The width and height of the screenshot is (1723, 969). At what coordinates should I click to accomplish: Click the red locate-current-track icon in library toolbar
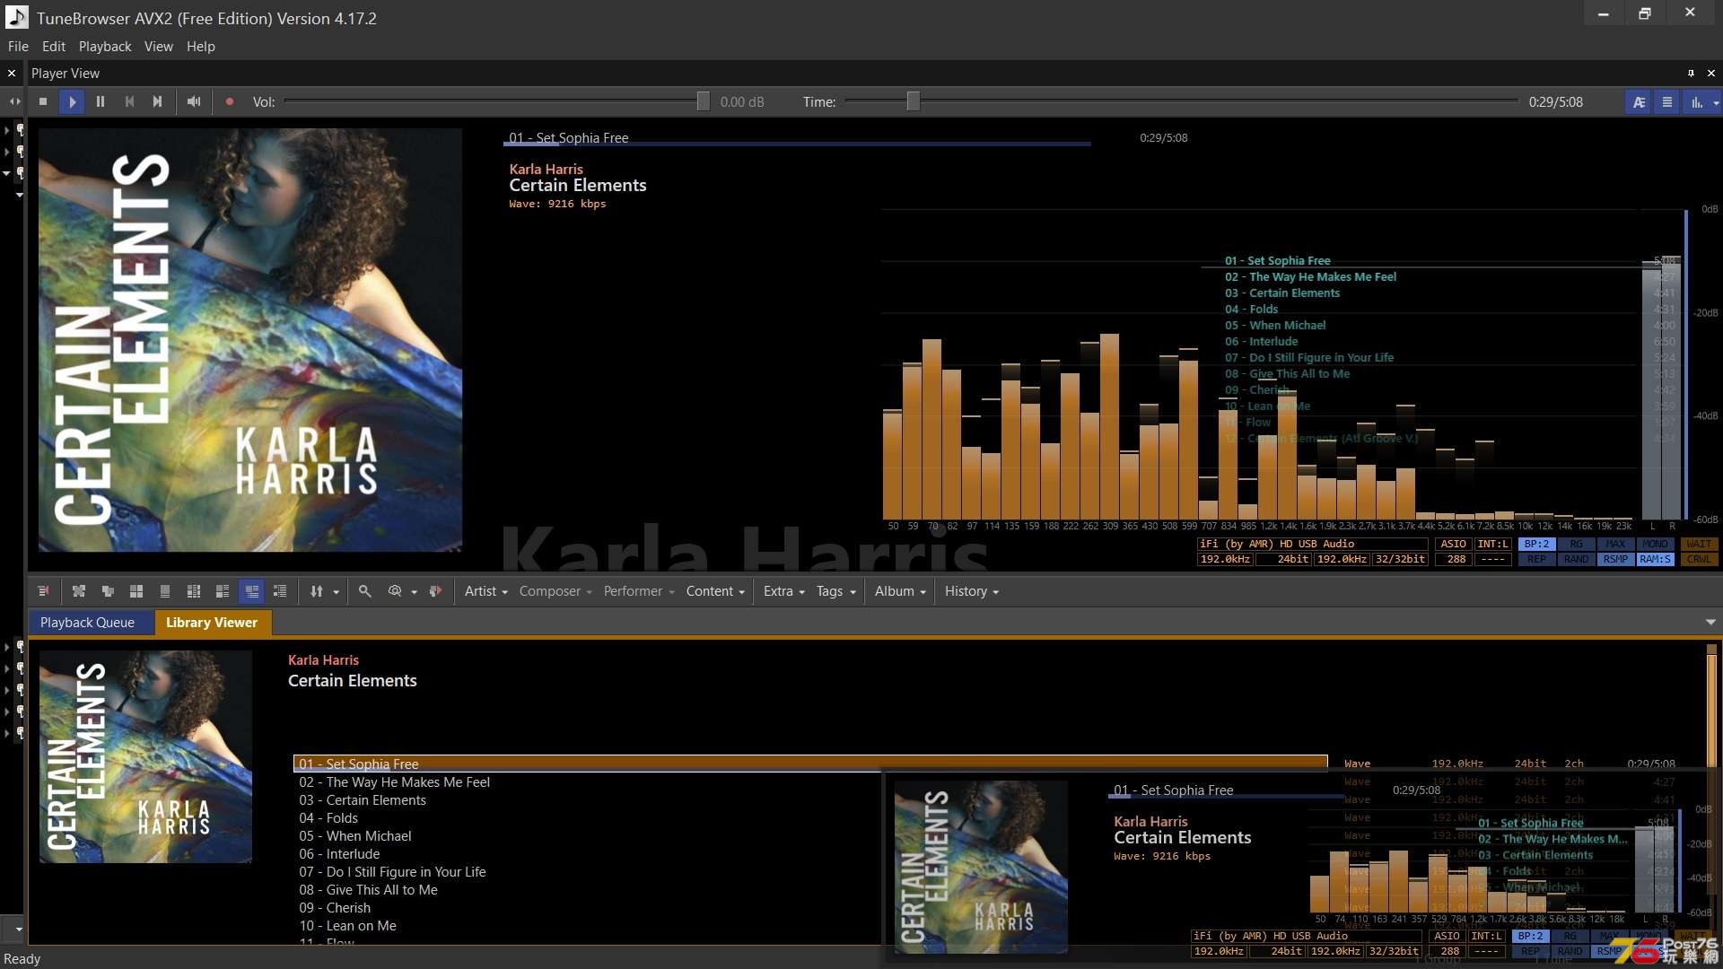point(42,591)
